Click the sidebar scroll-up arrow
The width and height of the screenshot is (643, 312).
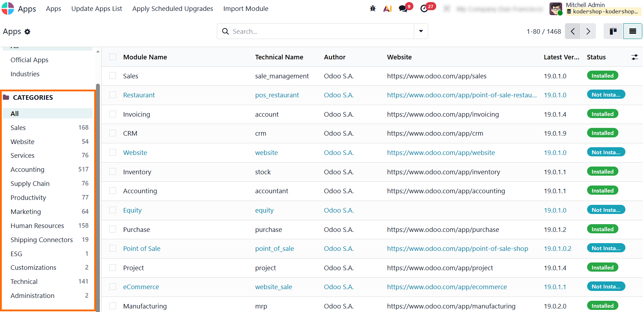click(x=98, y=52)
